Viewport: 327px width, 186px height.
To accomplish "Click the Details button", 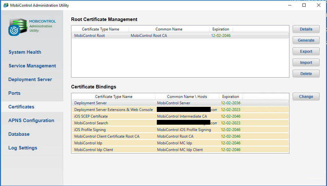I will (306, 29).
